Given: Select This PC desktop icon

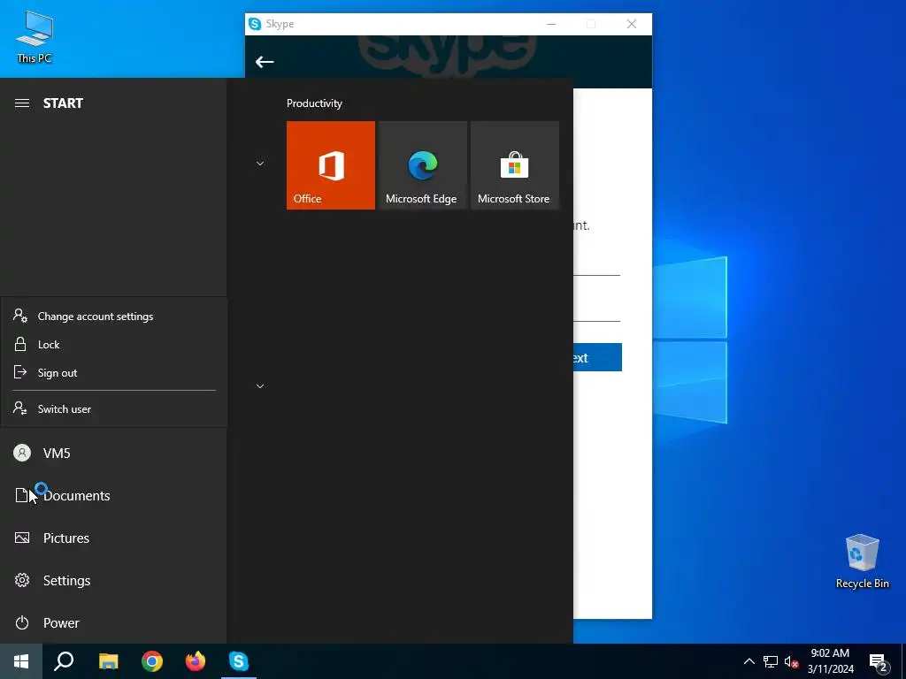Looking at the screenshot, I should tap(35, 37).
